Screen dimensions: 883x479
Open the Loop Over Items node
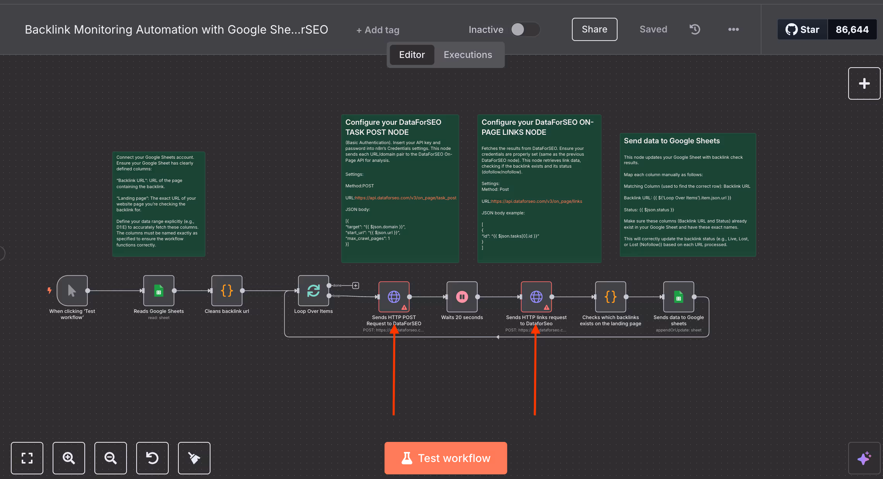313,290
